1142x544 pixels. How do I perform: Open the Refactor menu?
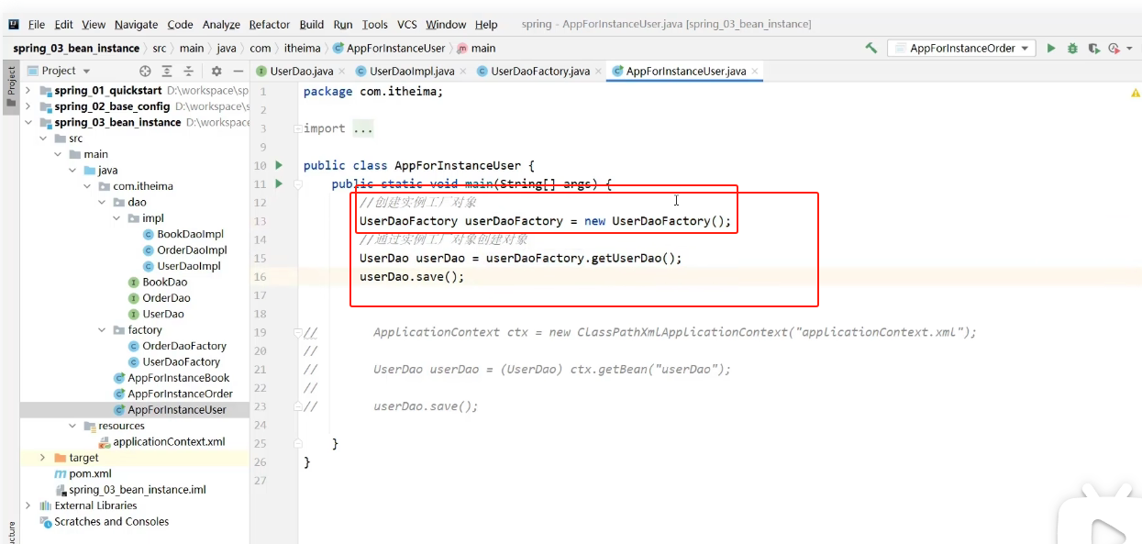click(270, 25)
